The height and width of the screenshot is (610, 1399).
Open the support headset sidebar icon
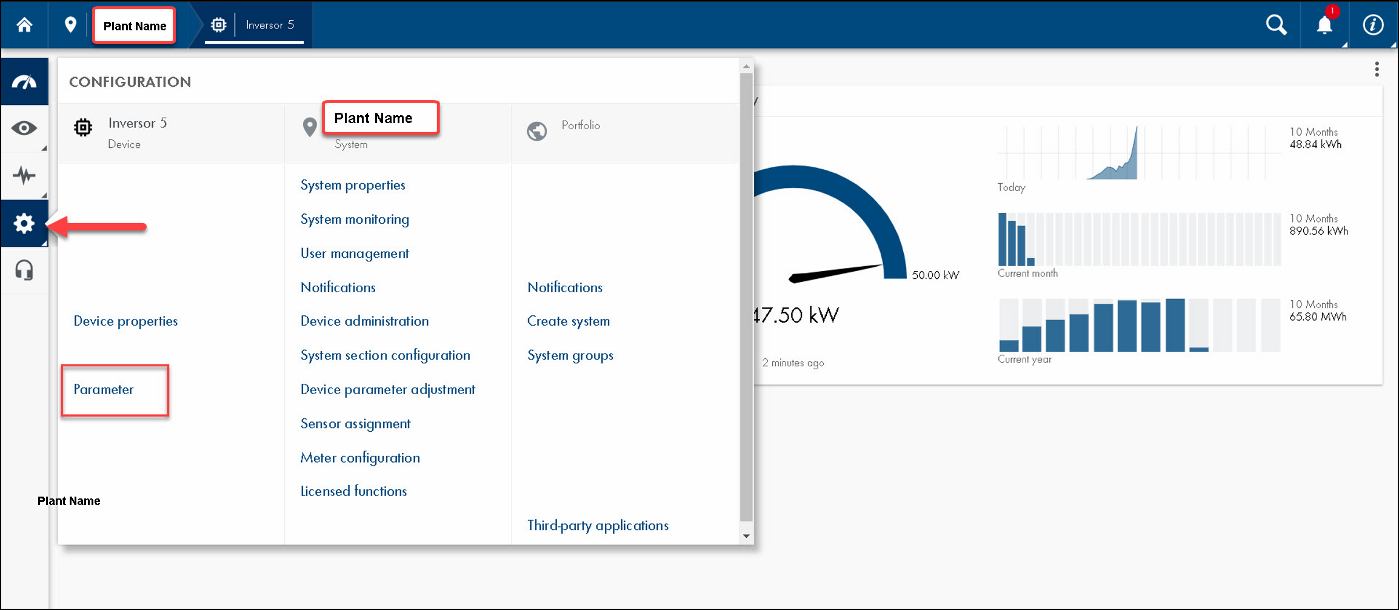coord(24,270)
